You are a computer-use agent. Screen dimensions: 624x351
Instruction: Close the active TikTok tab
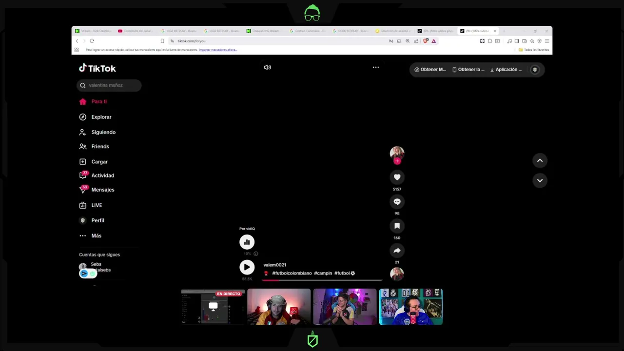tap(495, 31)
